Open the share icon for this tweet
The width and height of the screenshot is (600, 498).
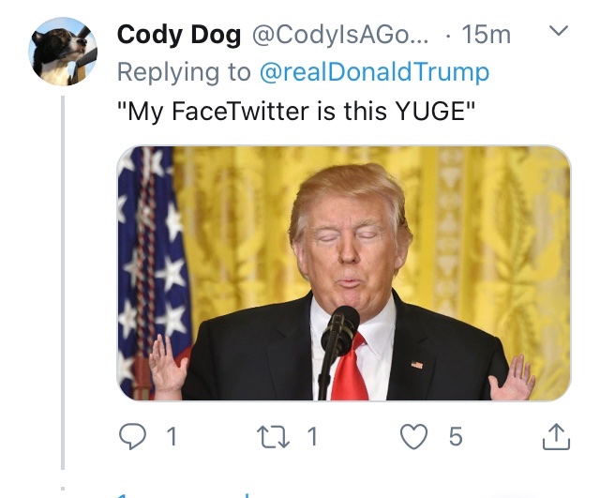555,435
